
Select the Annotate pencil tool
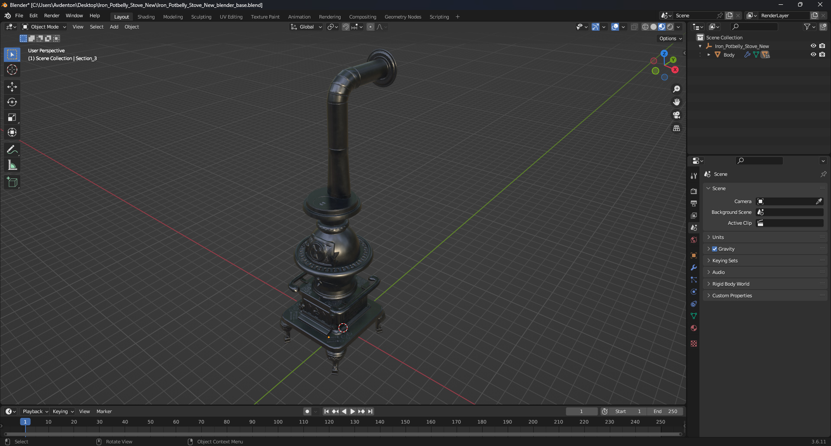[x=12, y=150]
